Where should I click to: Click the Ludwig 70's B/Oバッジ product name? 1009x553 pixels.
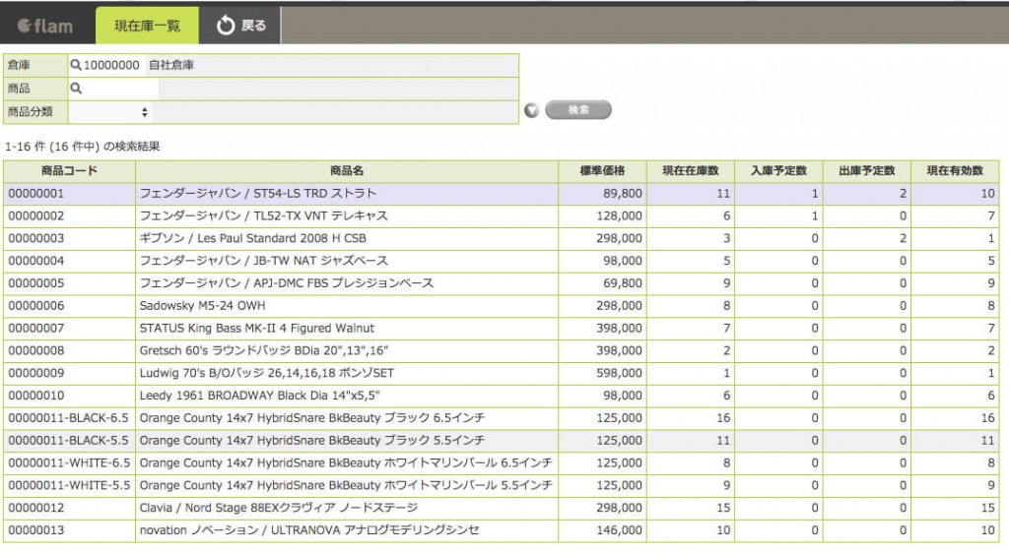[x=266, y=373]
